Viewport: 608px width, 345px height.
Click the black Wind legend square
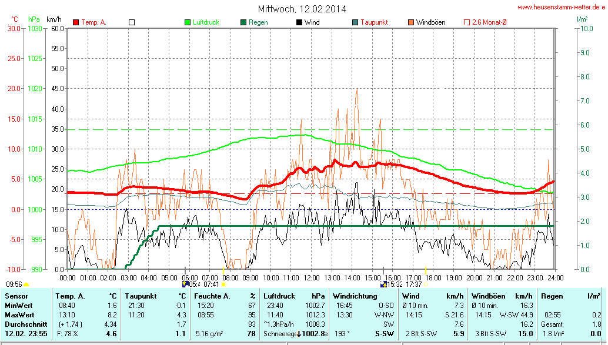(x=299, y=22)
